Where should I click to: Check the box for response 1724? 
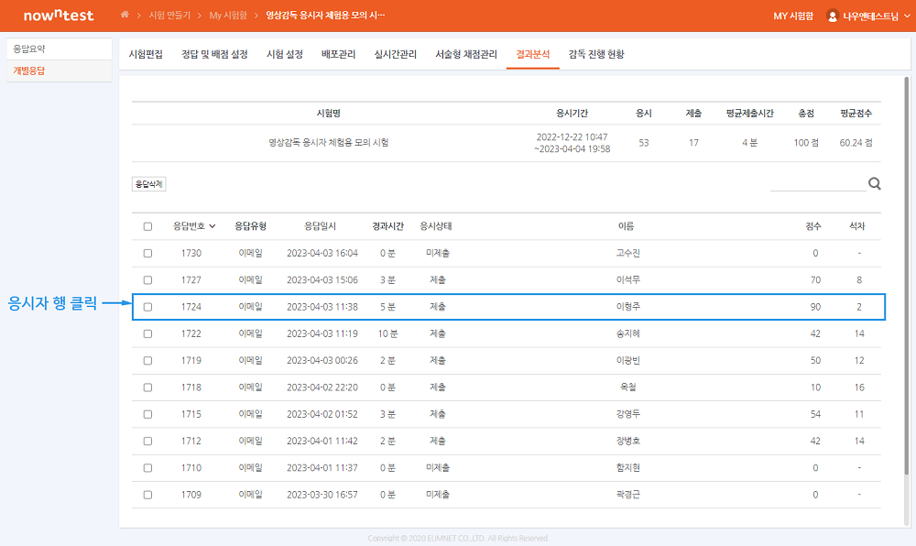coord(147,307)
